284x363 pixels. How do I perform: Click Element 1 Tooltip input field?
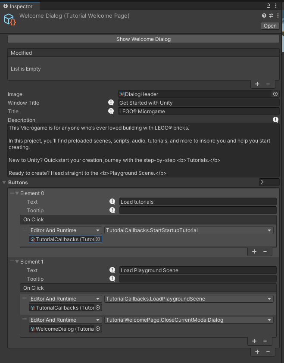pyautogui.click(x=198, y=279)
